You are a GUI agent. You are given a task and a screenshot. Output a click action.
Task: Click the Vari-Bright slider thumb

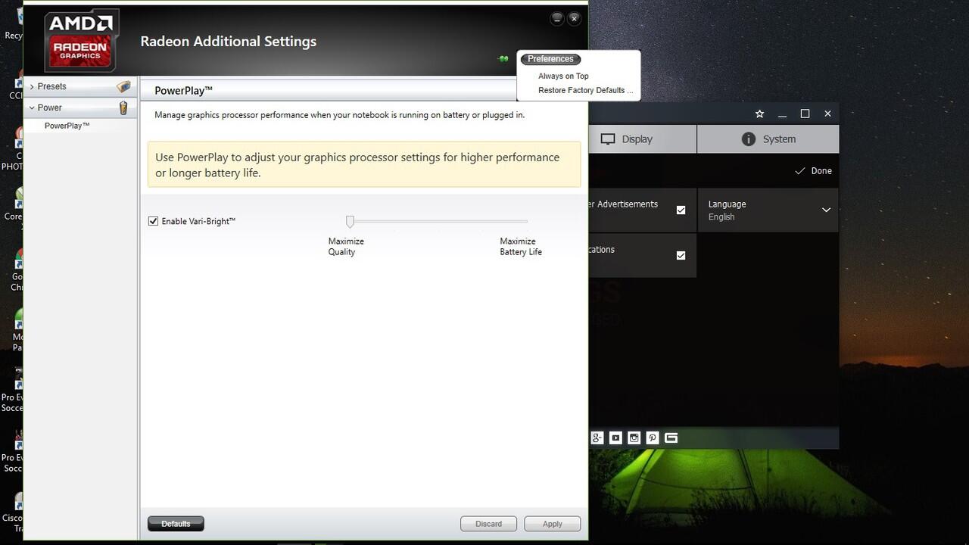click(x=350, y=221)
